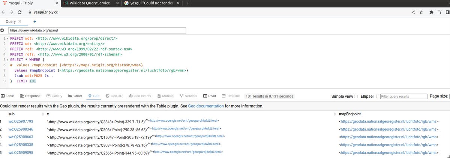Open the Markup results plugin
This screenshot has height=158, width=450.
coord(166,96)
